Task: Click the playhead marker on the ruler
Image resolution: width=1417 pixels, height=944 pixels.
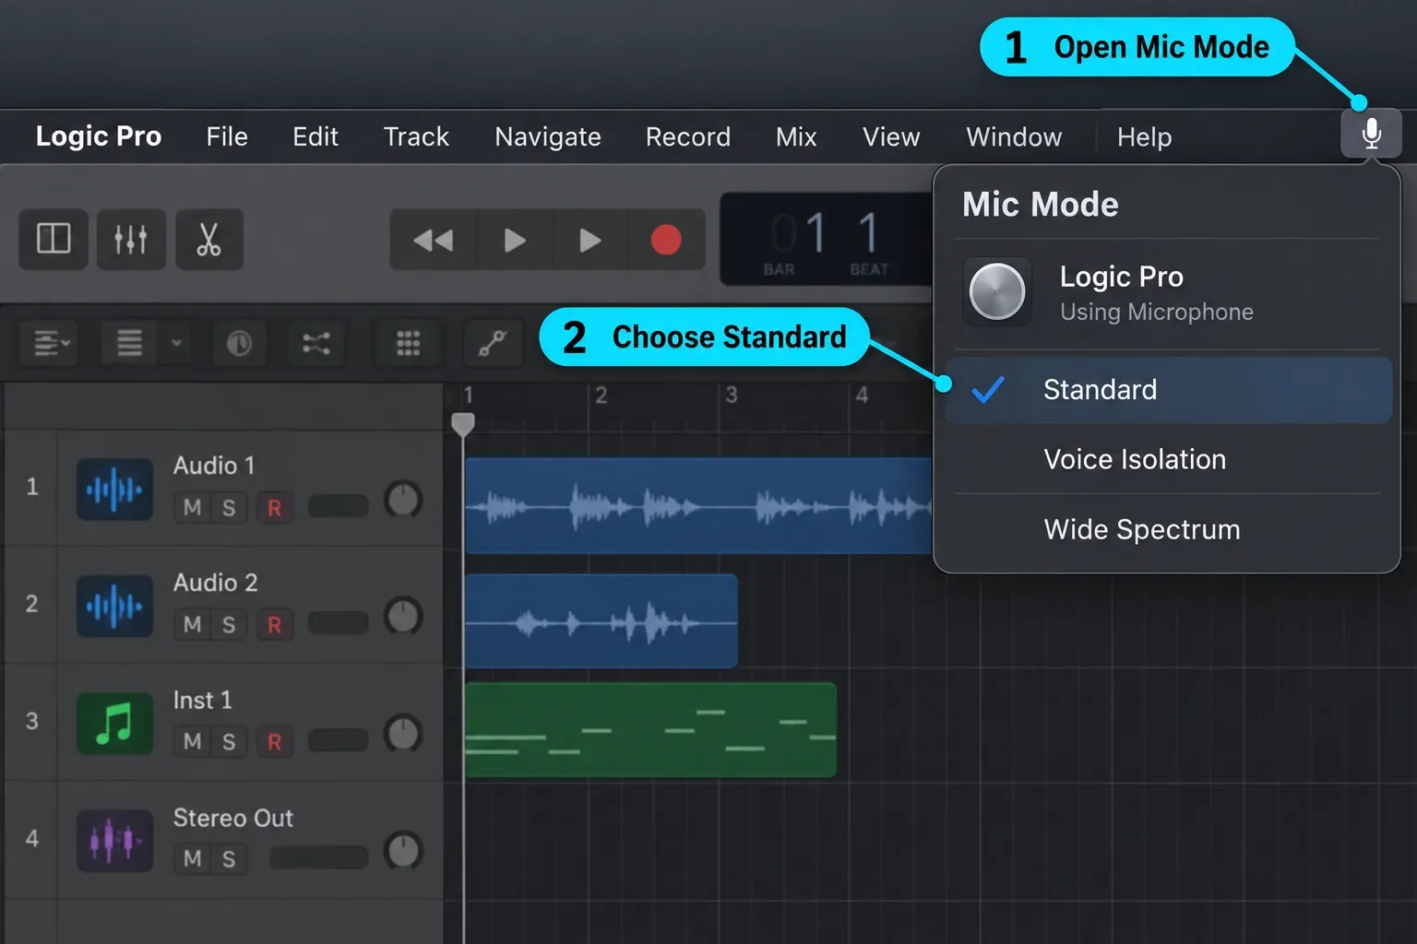Action: coord(463,423)
